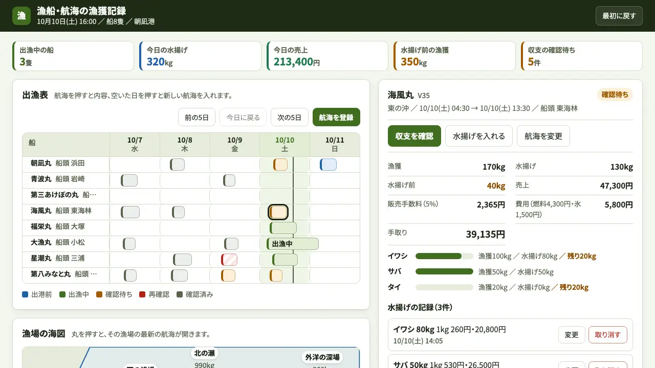Click the イワシ catch progress bar
Screen dimensions: 655x368
click(444, 256)
